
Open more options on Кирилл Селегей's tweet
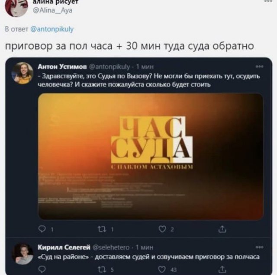tap(259, 247)
